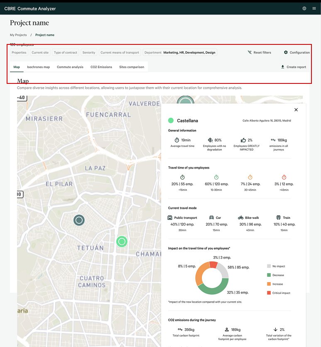Click the Create report button label
The height and width of the screenshot is (347, 321).
click(296, 67)
